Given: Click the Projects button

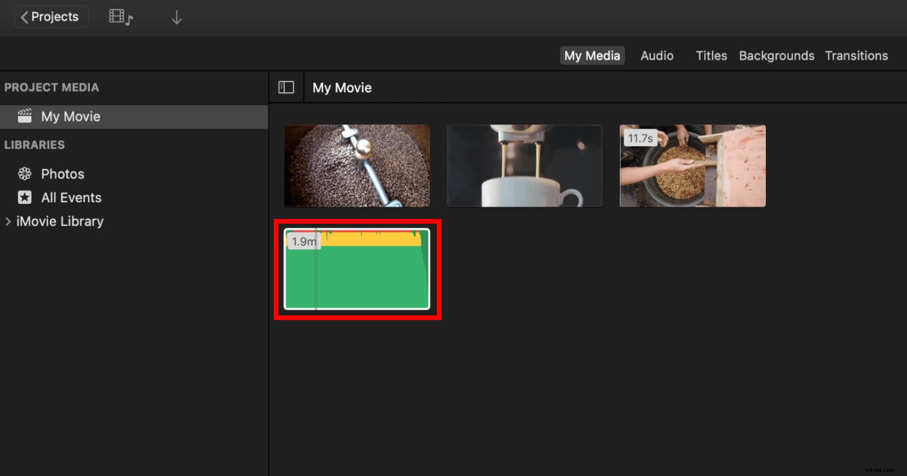Looking at the screenshot, I should click(x=51, y=17).
